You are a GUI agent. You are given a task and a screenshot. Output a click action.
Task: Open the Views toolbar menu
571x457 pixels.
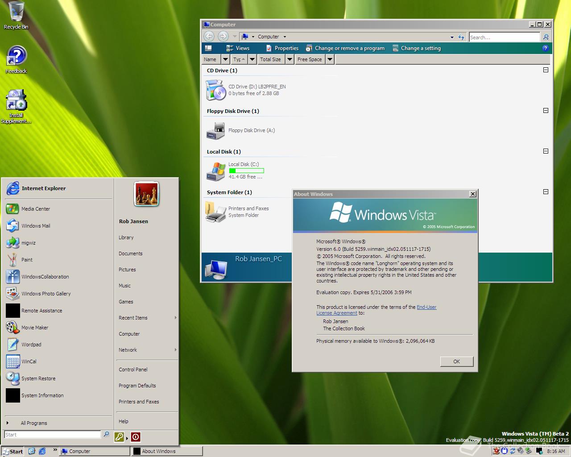(238, 48)
